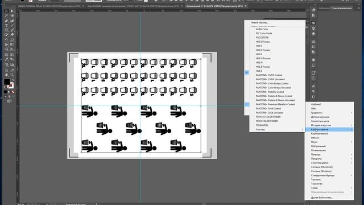Image resolution: width=364 pixels, height=205 pixels.
Task: Expand the Наука submenu
Action: 329,142
